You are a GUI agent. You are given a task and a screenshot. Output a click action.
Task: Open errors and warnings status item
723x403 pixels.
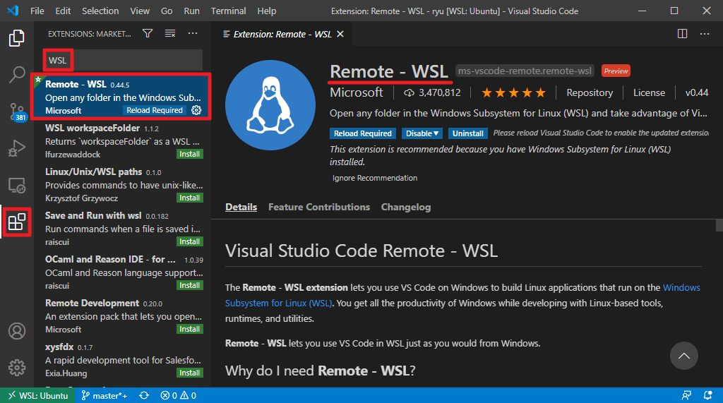click(179, 396)
